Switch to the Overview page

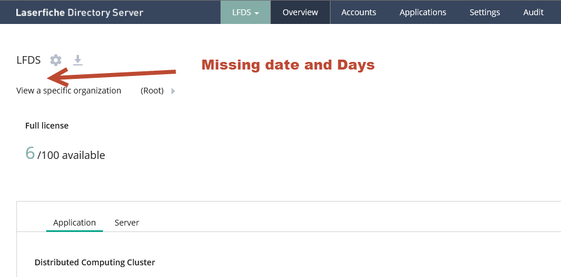click(300, 12)
